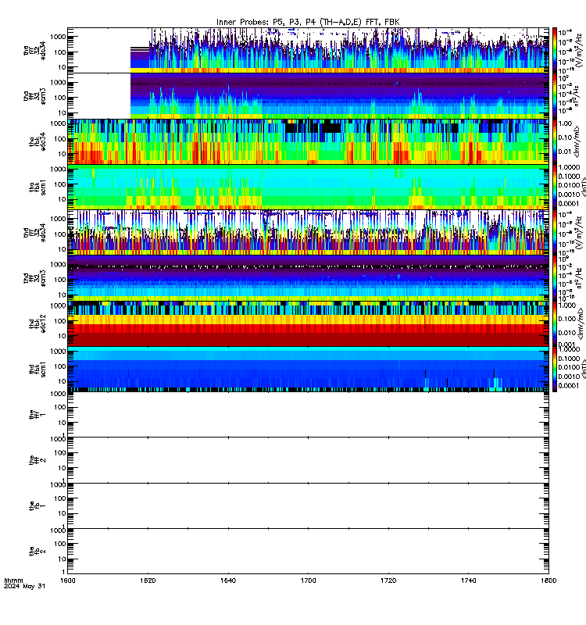Screen dimensions: 586x625
Task: Click the color bar beside tha fbk edc34
Action: pos(555,141)
